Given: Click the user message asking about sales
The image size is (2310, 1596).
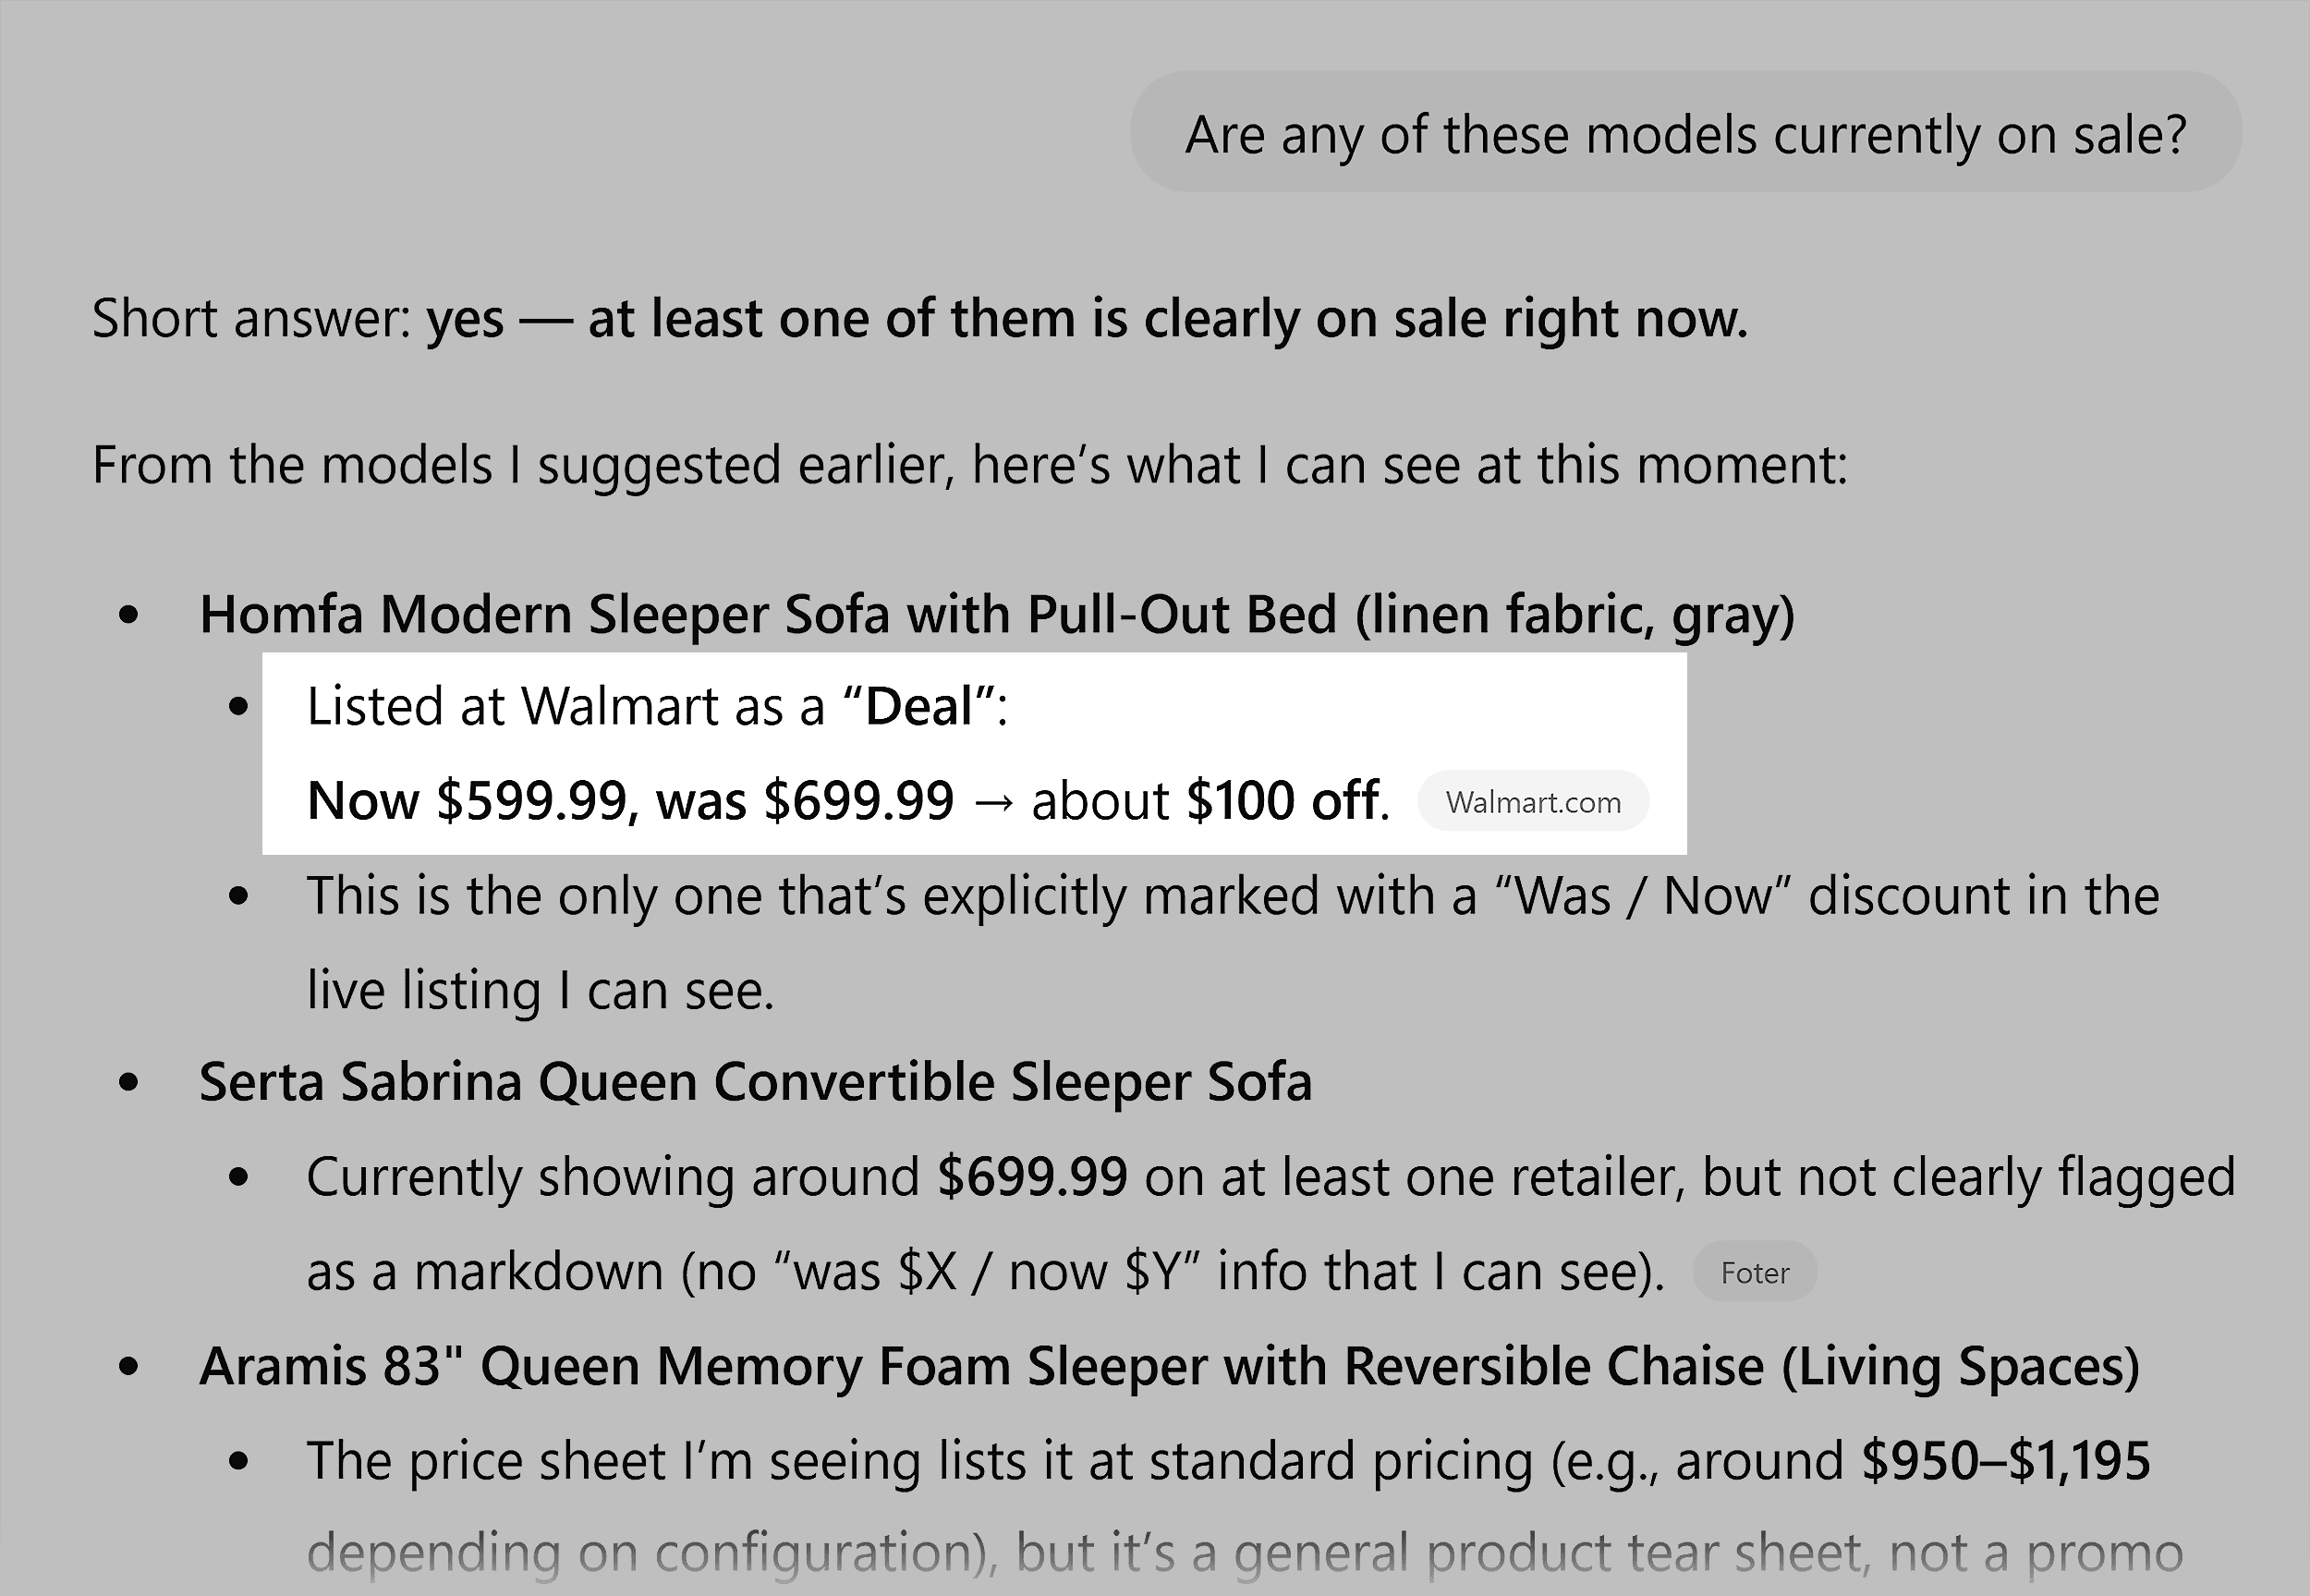Looking at the screenshot, I should pyautogui.click(x=1685, y=134).
